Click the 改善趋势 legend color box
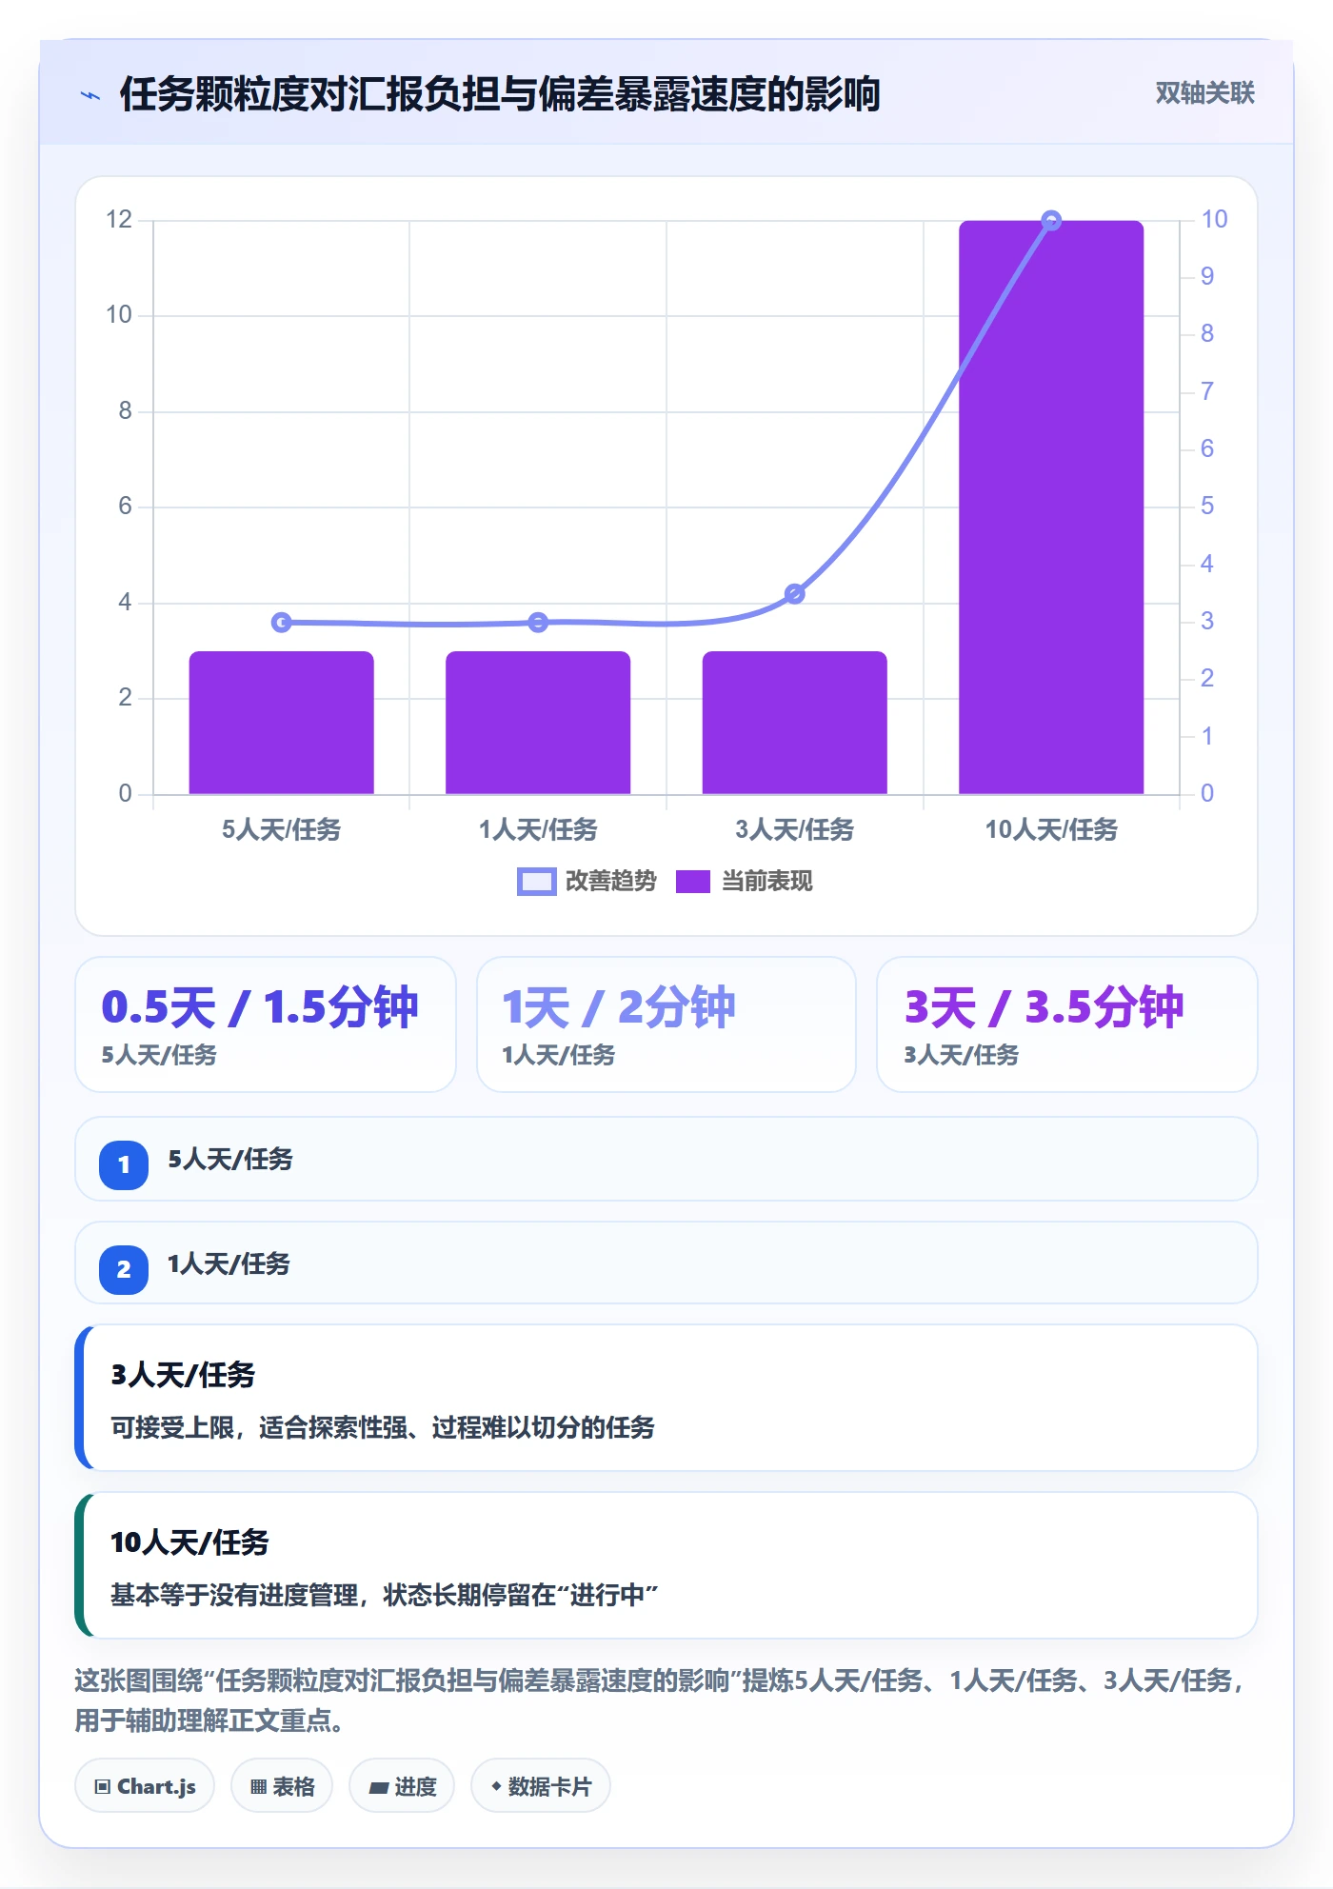This screenshot has width=1333, height=1889. 536,882
